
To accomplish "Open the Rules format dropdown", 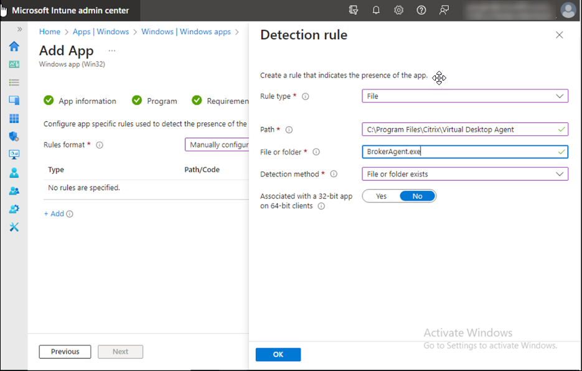I will [218, 144].
